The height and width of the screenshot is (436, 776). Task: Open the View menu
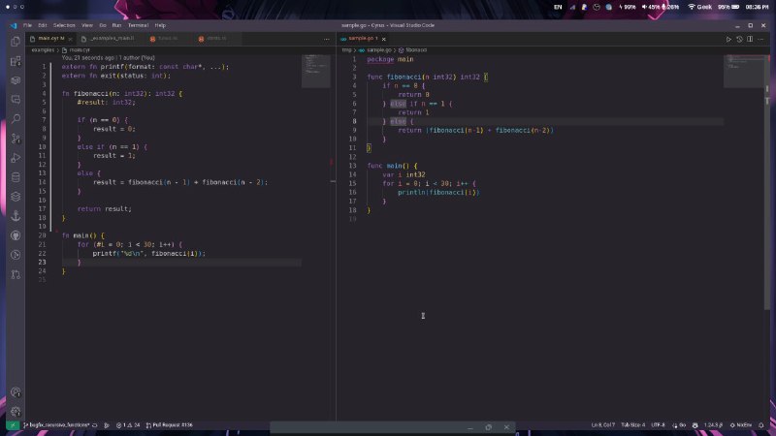87,25
